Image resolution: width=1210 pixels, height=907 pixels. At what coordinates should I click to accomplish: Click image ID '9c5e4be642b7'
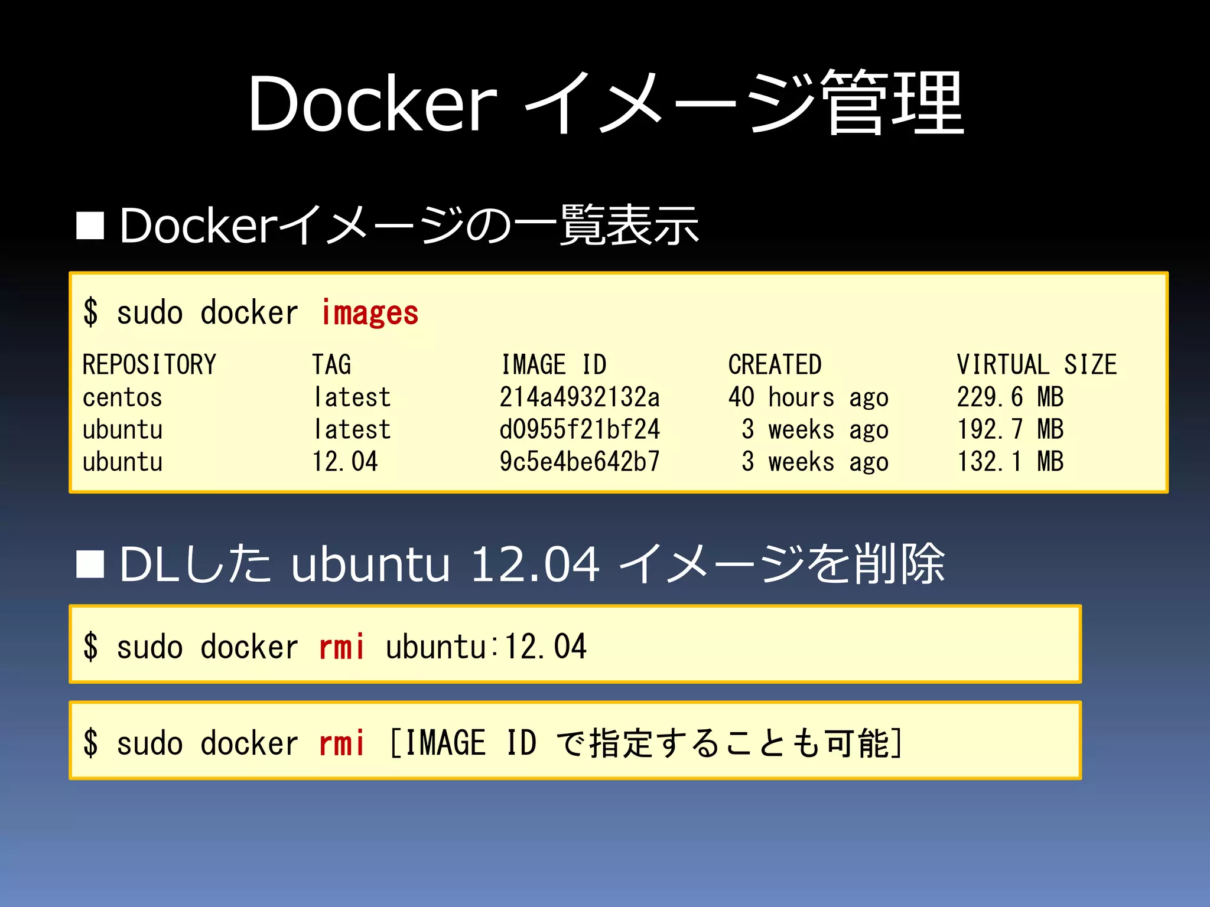(579, 462)
